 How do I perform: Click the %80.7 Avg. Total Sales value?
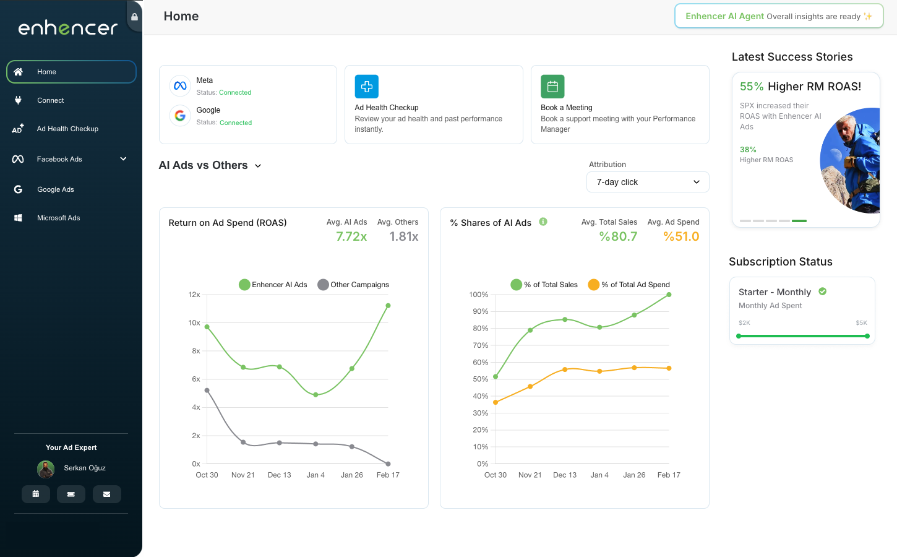tap(618, 236)
